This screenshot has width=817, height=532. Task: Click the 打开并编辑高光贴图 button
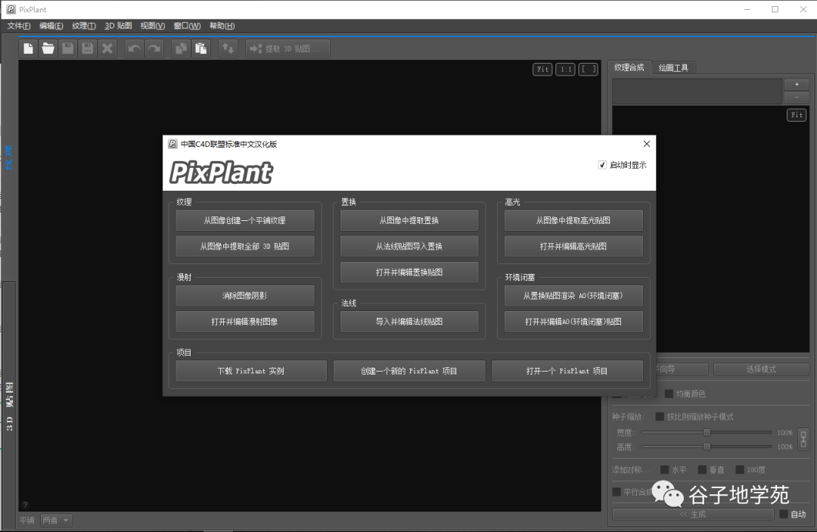coord(573,246)
